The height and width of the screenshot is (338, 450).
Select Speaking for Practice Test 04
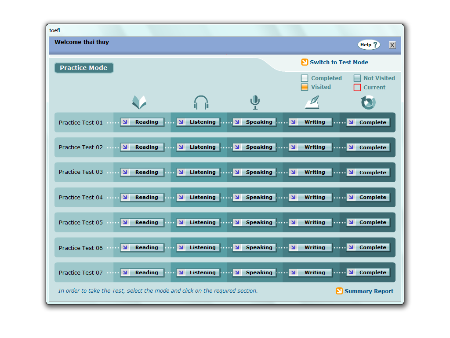pos(254,197)
